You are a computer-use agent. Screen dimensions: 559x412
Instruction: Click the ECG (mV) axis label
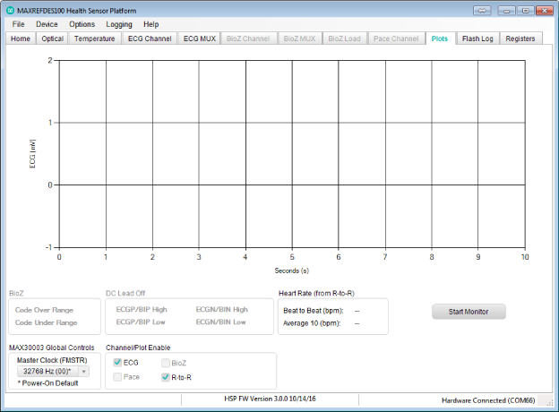click(32, 154)
